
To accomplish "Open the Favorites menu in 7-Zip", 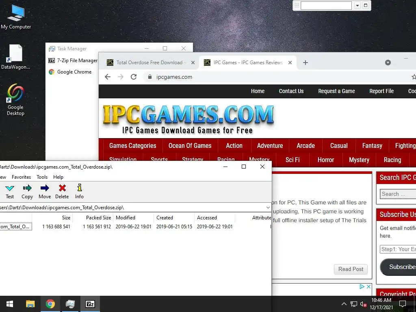I will (21, 177).
